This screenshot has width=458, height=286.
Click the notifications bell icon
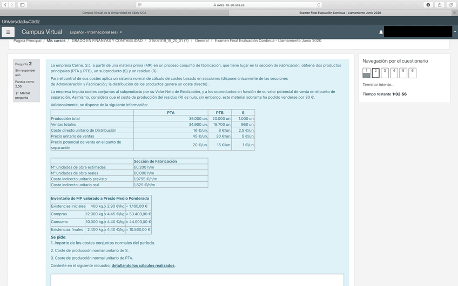[381, 32]
